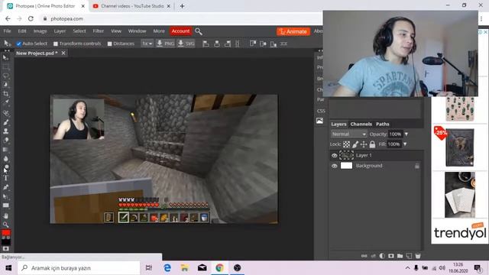
Task: Hide Layer 1 using its eye icon
Action: tap(335, 155)
